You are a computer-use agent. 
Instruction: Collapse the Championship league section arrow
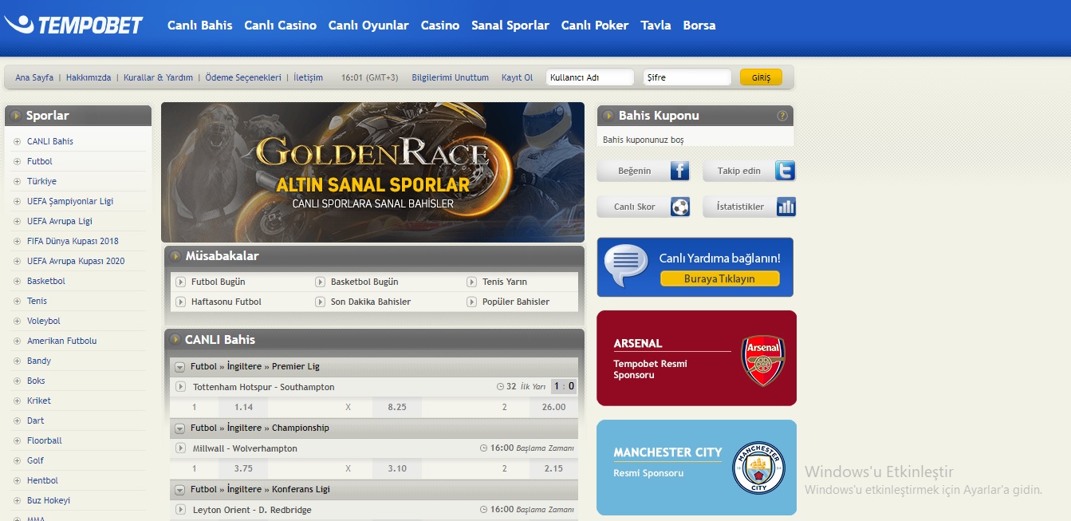pyautogui.click(x=179, y=428)
